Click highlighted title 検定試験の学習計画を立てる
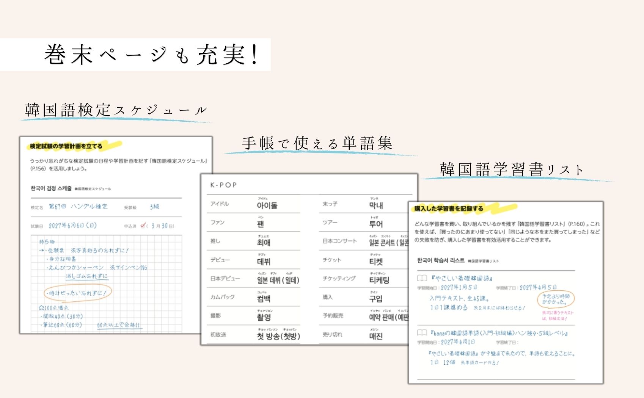 coord(66,146)
